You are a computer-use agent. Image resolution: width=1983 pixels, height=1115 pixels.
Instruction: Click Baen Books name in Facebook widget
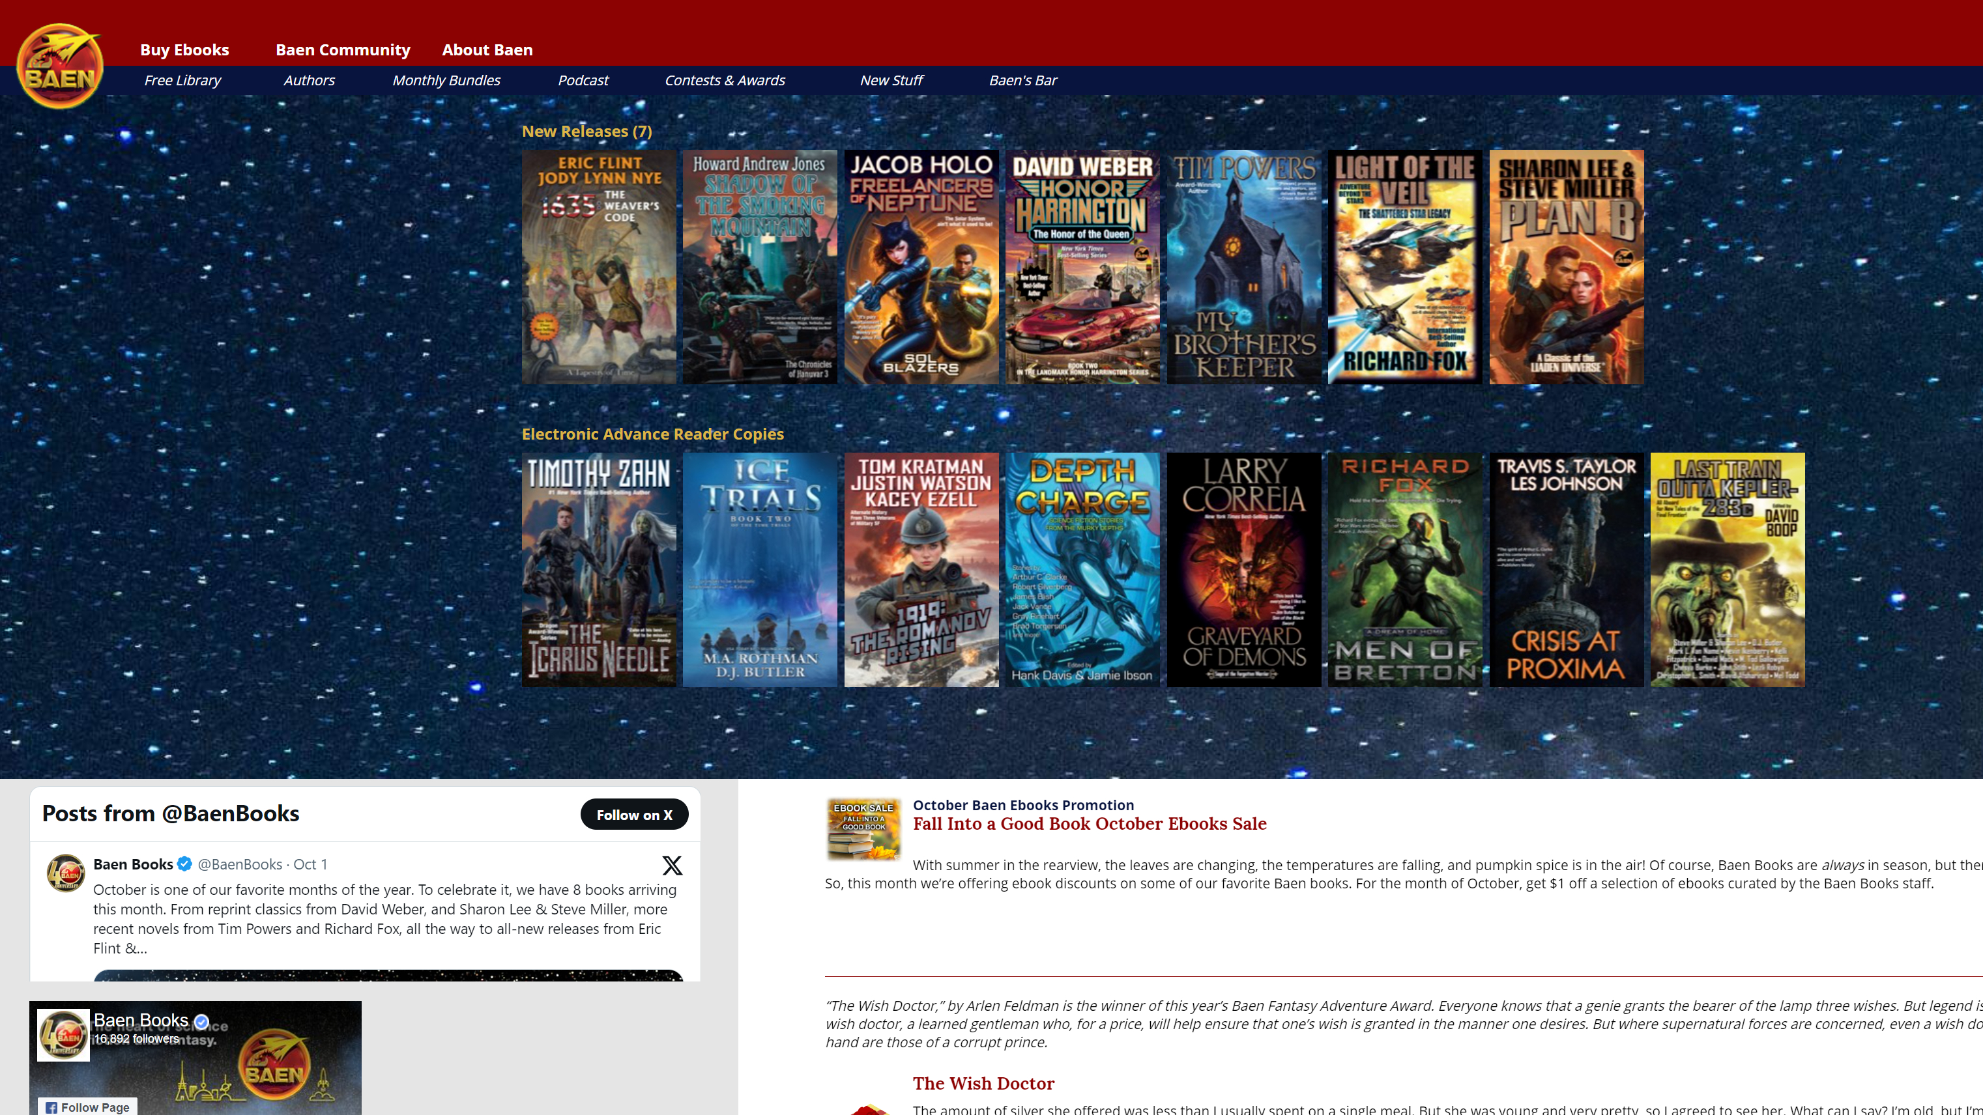(141, 1021)
